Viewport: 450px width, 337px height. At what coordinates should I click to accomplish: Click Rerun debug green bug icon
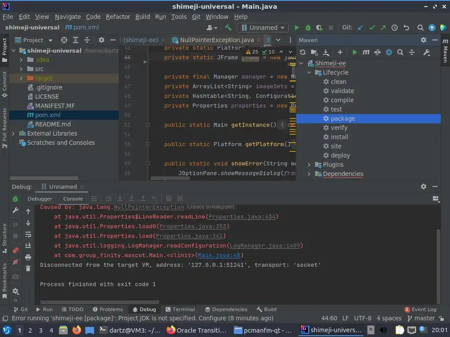pos(15,199)
